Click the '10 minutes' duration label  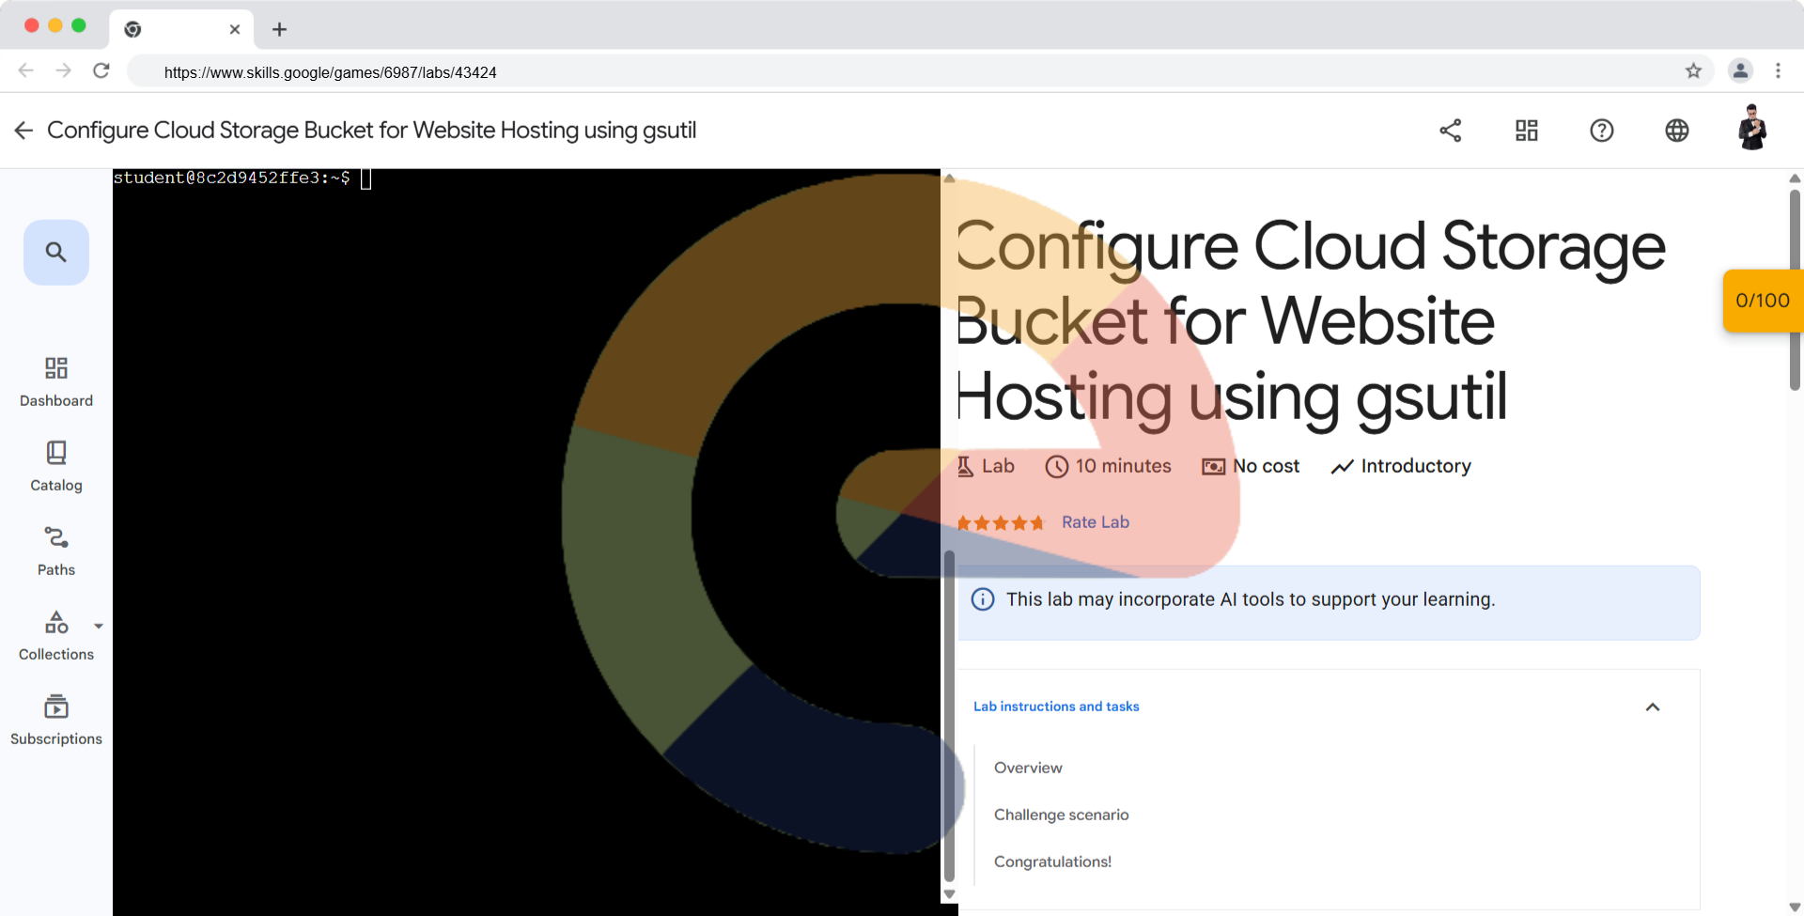click(x=1123, y=466)
